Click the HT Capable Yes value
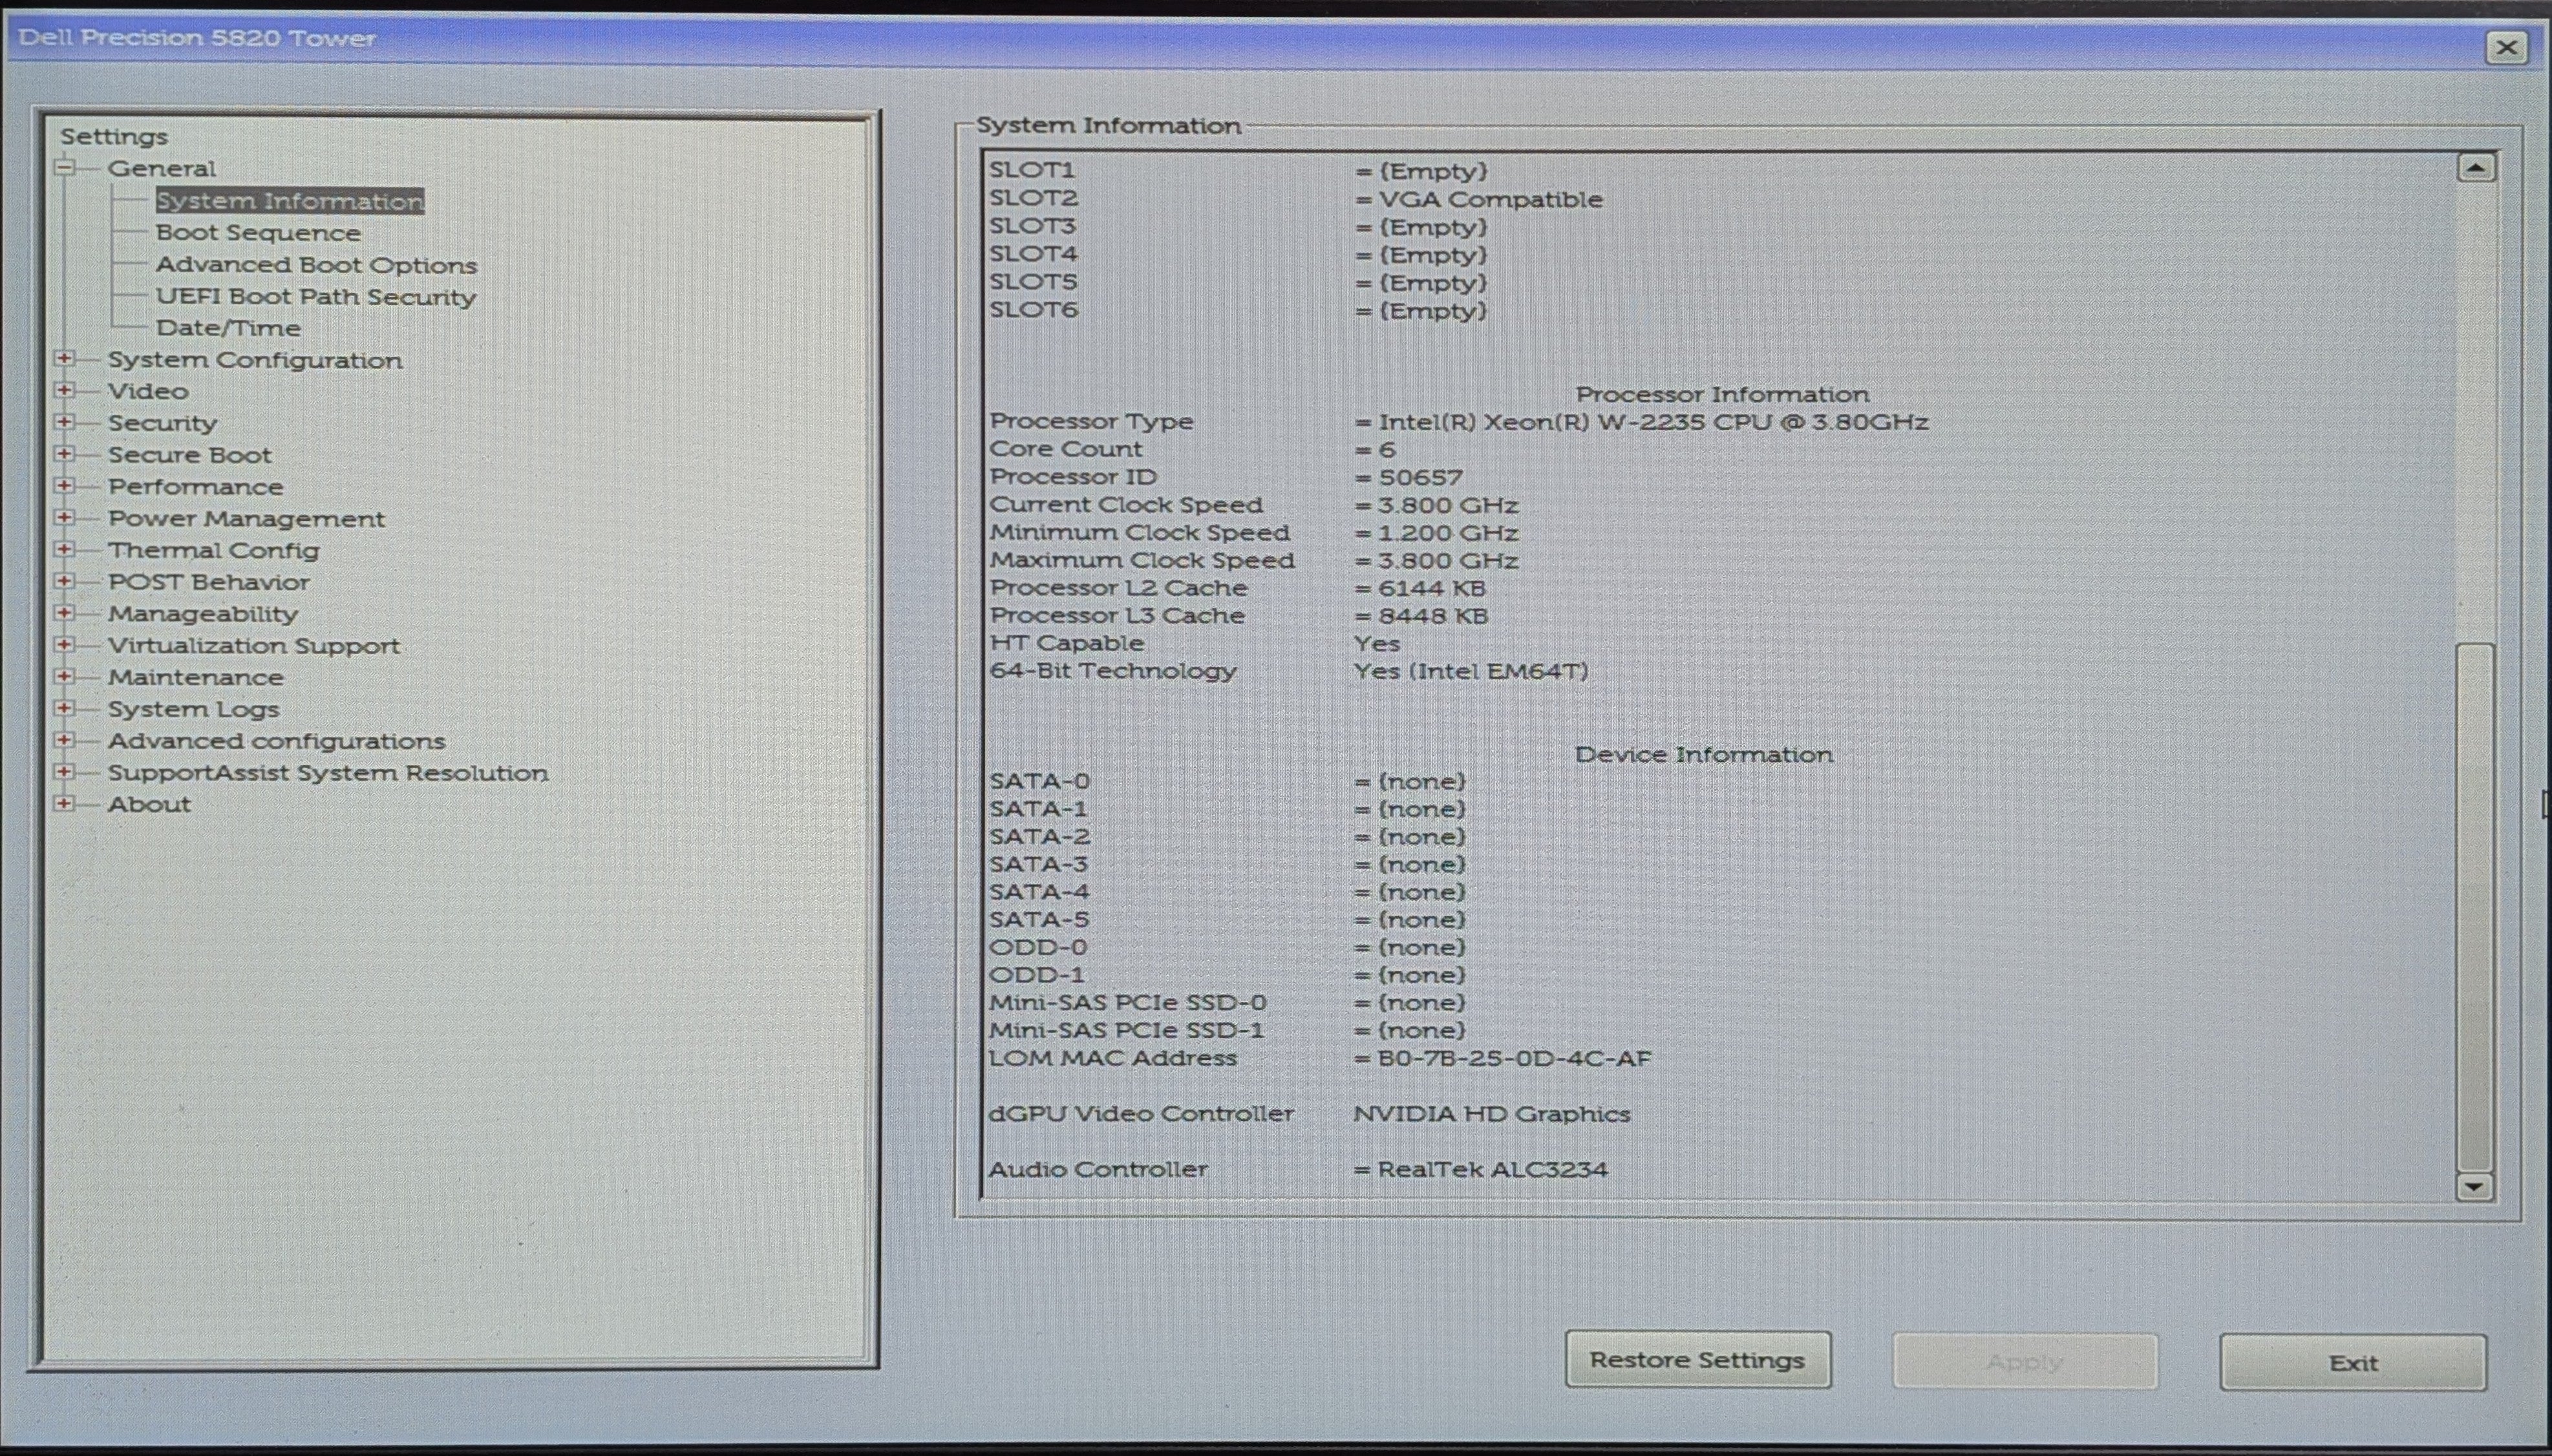Viewport: 2552px width, 1456px height. click(x=1376, y=644)
